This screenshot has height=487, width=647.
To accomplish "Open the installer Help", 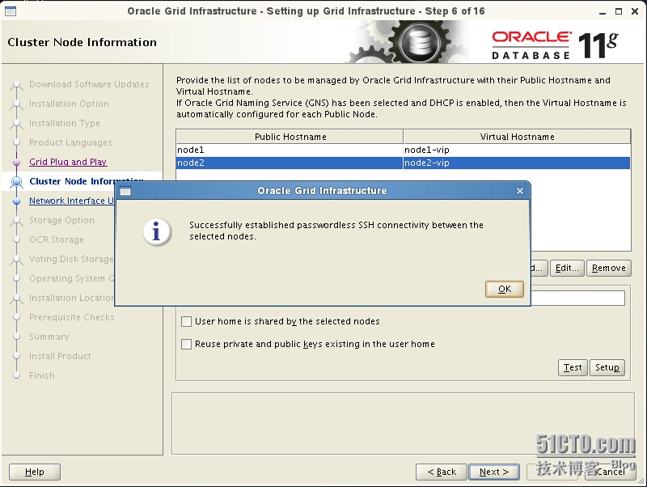I will tap(35, 472).
